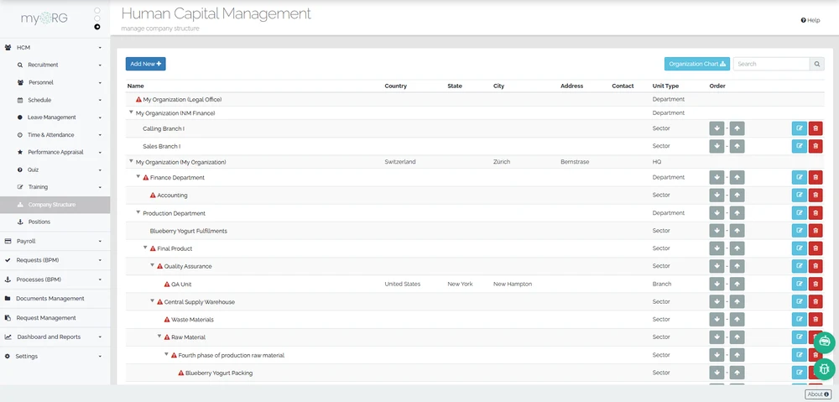
Task: Open the Help link
Action: click(x=810, y=20)
